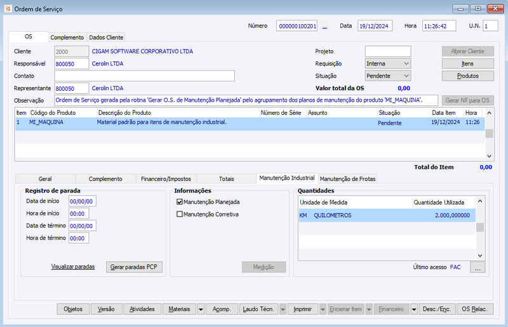The image size is (508, 327).
Task: Click the Hora de início field
Action: [79, 214]
